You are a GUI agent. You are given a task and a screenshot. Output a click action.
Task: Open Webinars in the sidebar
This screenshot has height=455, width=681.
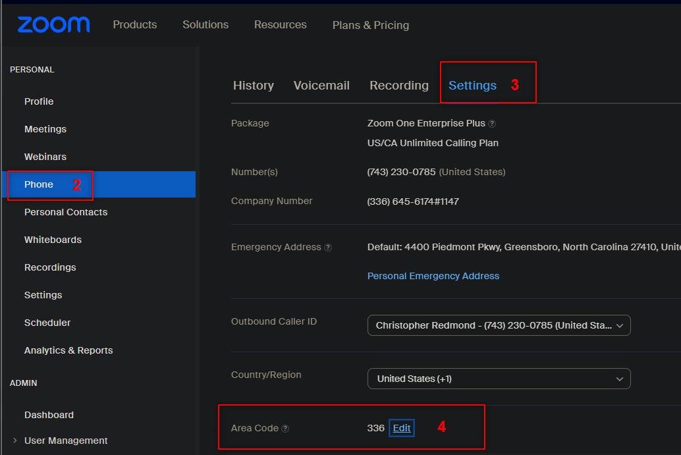click(45, 157)
